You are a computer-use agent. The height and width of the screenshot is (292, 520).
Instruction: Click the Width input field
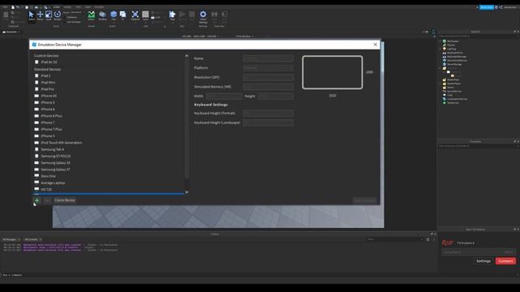[224, 96]
